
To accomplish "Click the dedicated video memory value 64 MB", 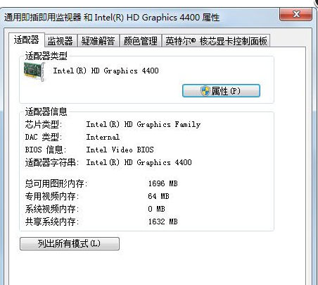I will 158,196.
